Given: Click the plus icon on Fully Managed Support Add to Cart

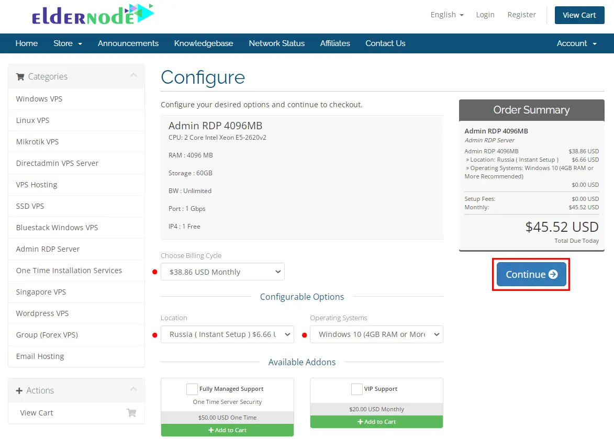Looking at the screenshot, I should 211,430.
